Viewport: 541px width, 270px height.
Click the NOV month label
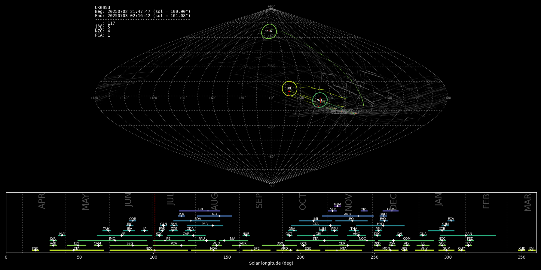point(348,202)
